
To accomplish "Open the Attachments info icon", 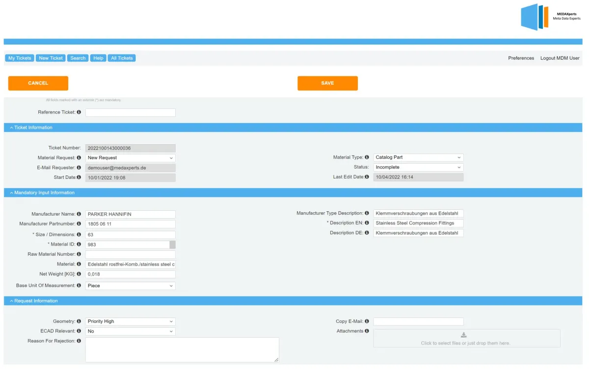I will click(x=367, y=331).
